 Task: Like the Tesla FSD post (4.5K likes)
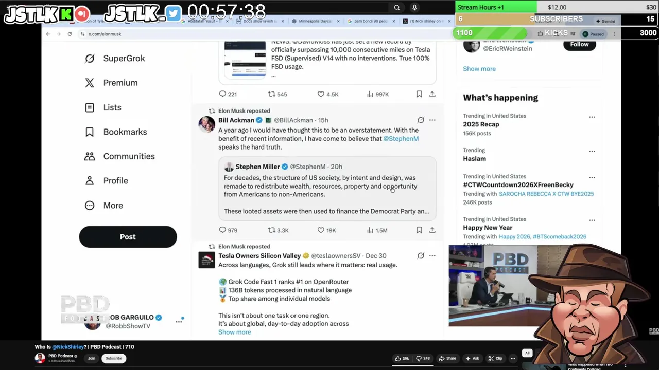coord(328,94)
